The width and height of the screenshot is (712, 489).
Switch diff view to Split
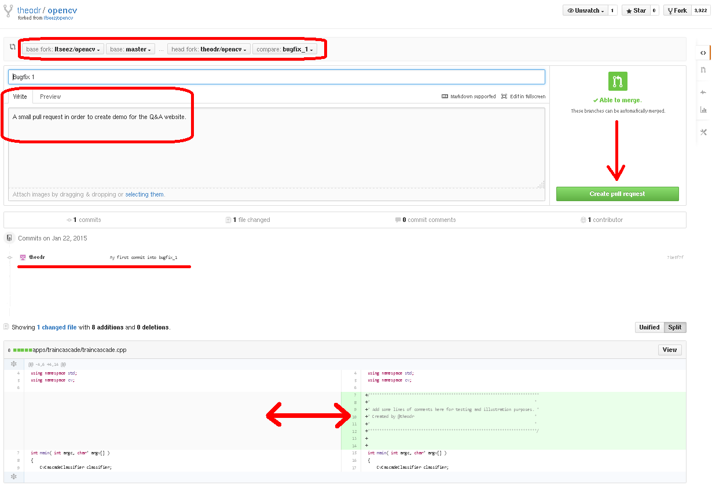pyautogui.click(x=675, y=327)
